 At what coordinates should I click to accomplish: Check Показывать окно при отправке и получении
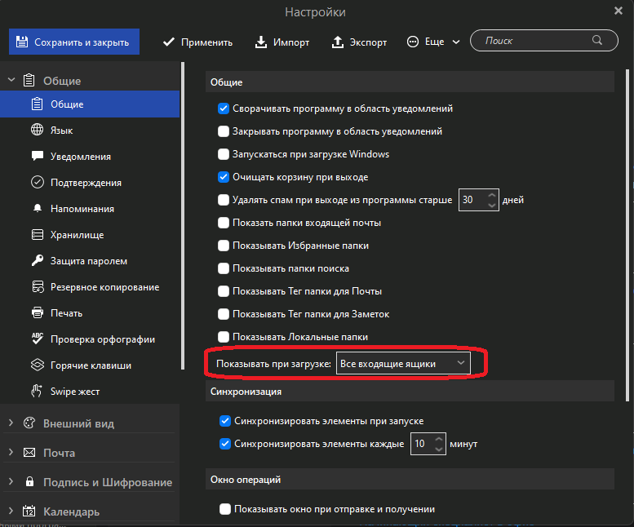pyautogui.click(x=225, y=509)
